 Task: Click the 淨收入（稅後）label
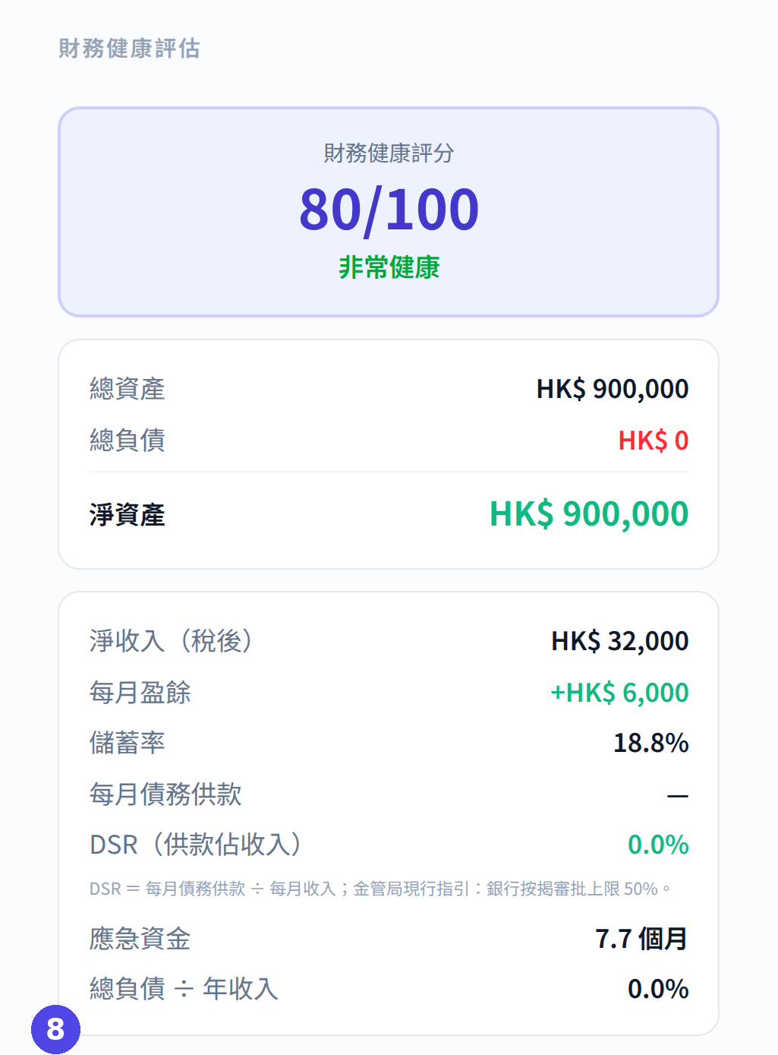[x=171, y=641]
